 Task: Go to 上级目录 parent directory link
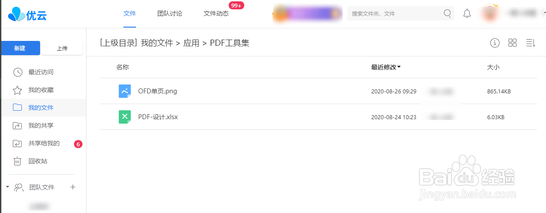(x=118, y=43)
